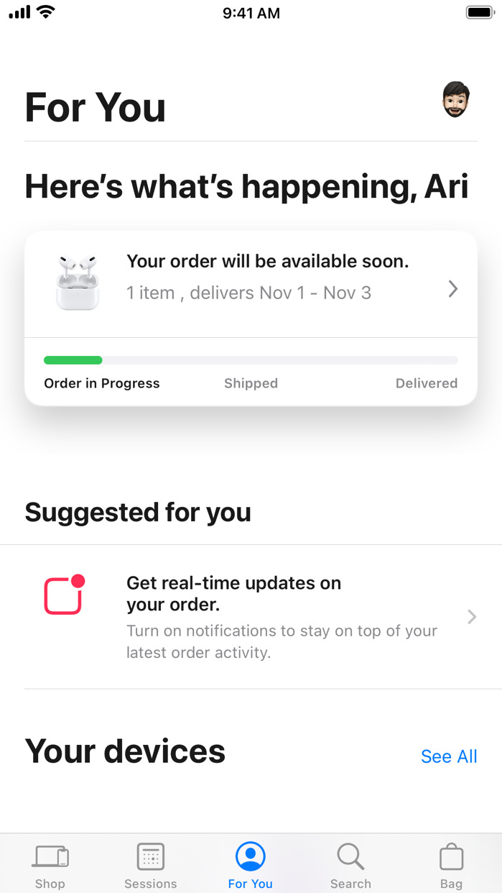Open the profile avatar Memoji
This screenshot has height=893, width=502.
coord(455,100)
